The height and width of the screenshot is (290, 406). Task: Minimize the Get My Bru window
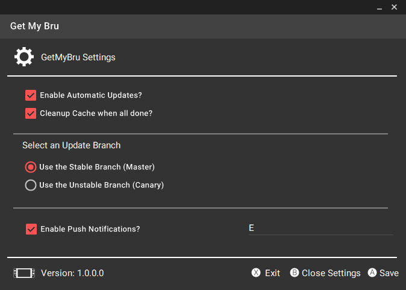click(x=379, y=8)
